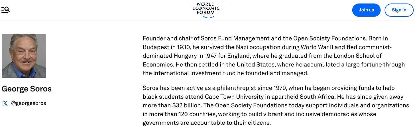
Task: Click the X social network icon
Action: point(5,103)
